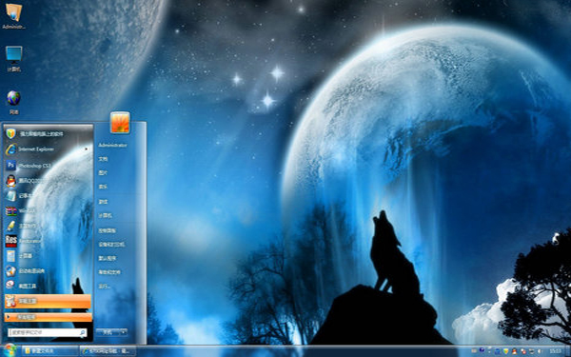Image resolution: width=571 pixels, height=357 pixels.
Task: Click the network icon in the system tray
Action: [x=532, y=351]
